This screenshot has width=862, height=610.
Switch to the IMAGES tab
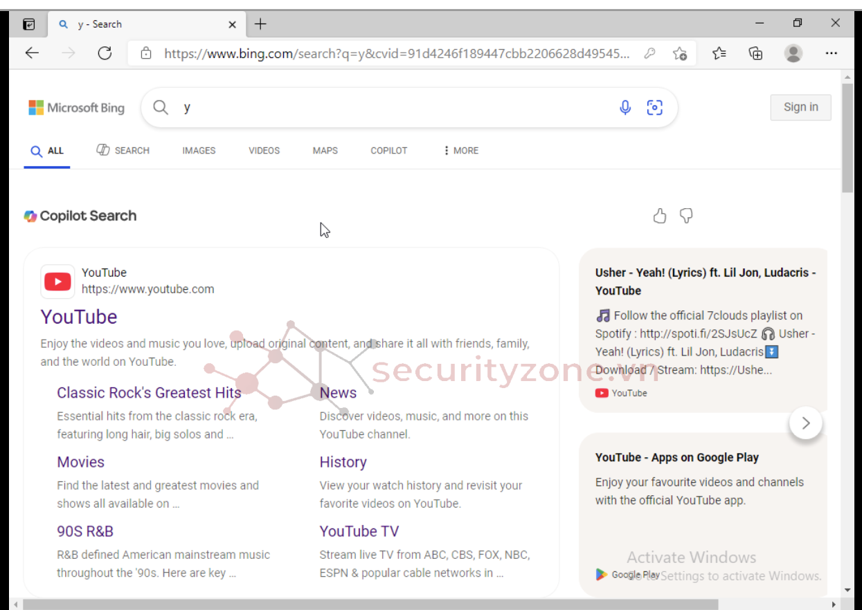[199, 151]
